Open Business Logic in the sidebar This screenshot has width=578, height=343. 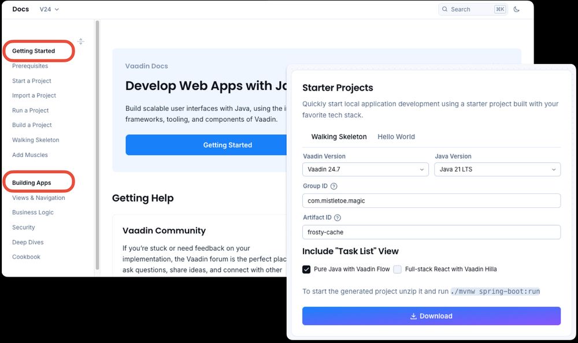coord(33,212)
